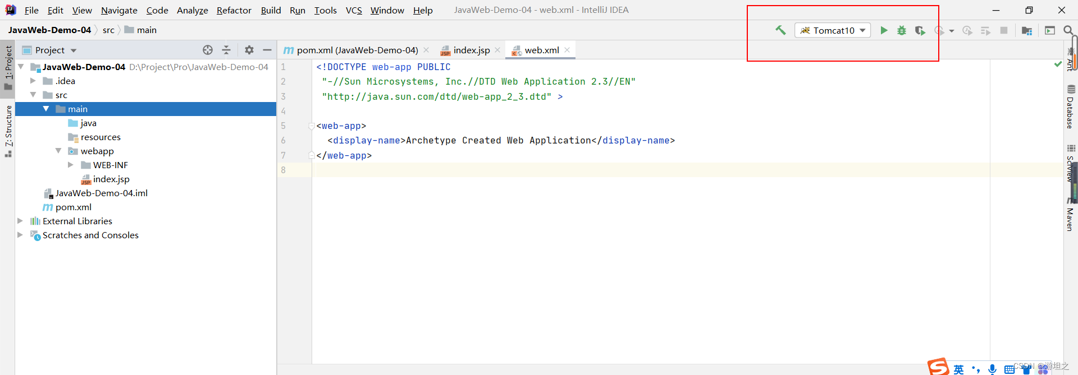Open the Refactor menu

click(234, 10)
